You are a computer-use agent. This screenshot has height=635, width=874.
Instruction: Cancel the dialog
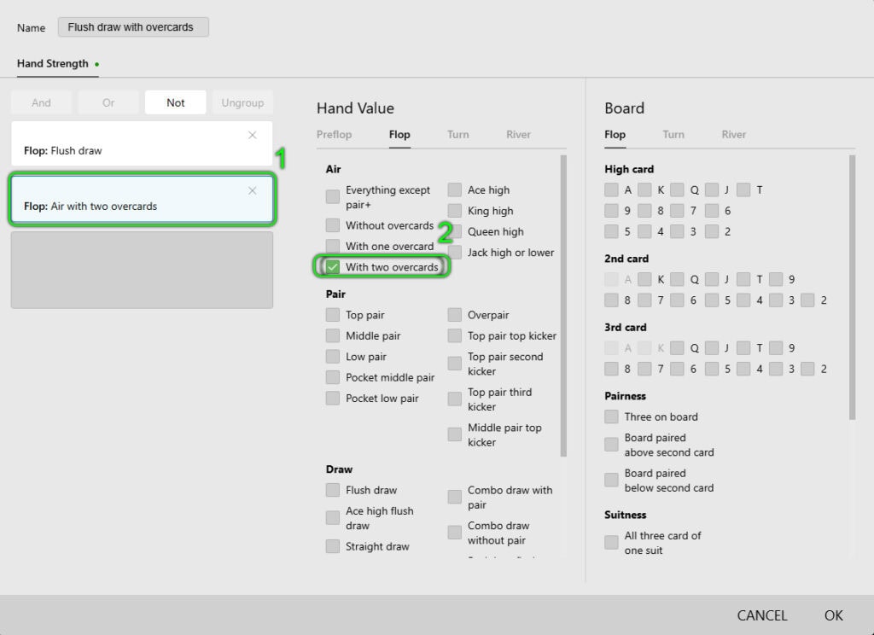pos(761,615)
